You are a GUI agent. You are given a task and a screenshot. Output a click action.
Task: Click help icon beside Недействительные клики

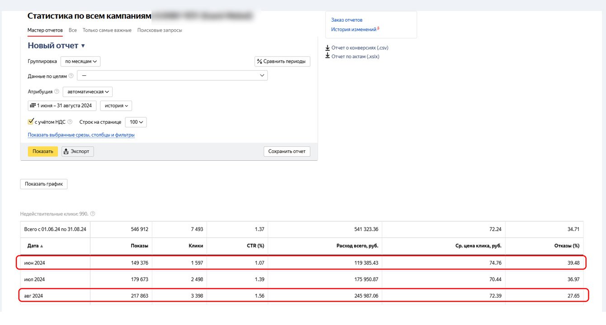click(x=93, y=214)
